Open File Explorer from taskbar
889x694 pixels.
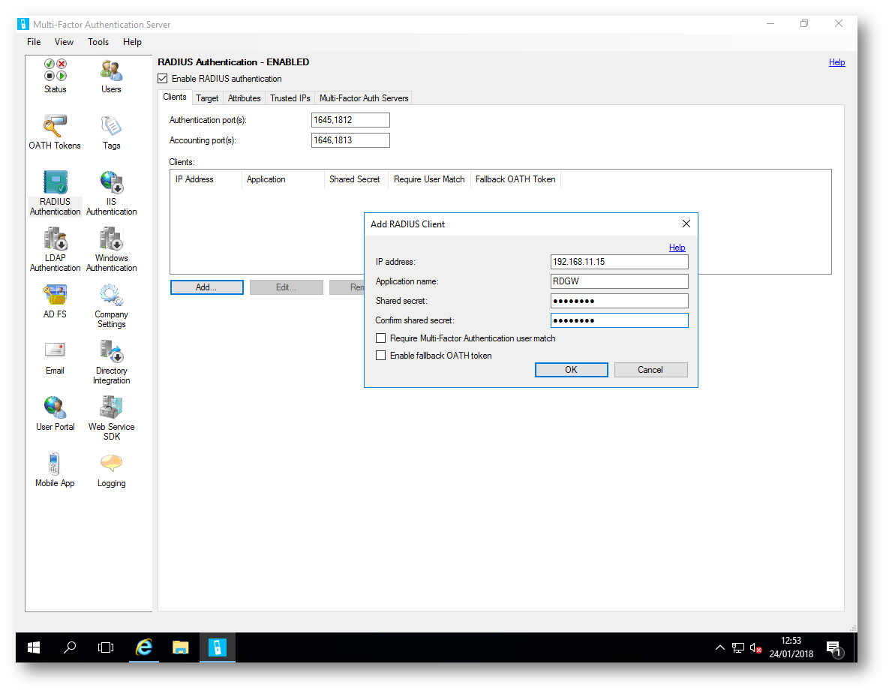180,647
